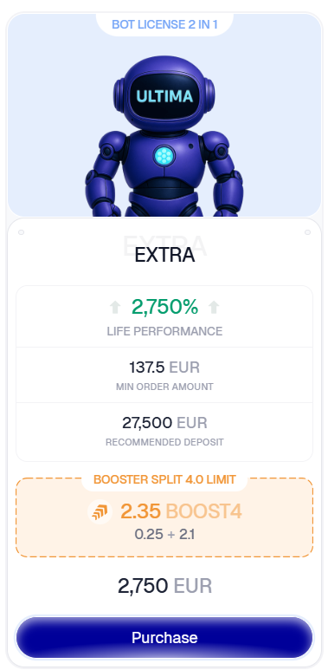
Task: Click the 0.25 + 2.1 breakdown text
Action: click(x=164, y=534)
